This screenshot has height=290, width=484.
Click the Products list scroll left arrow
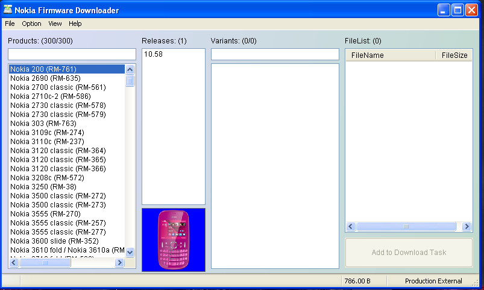[14, 262]
